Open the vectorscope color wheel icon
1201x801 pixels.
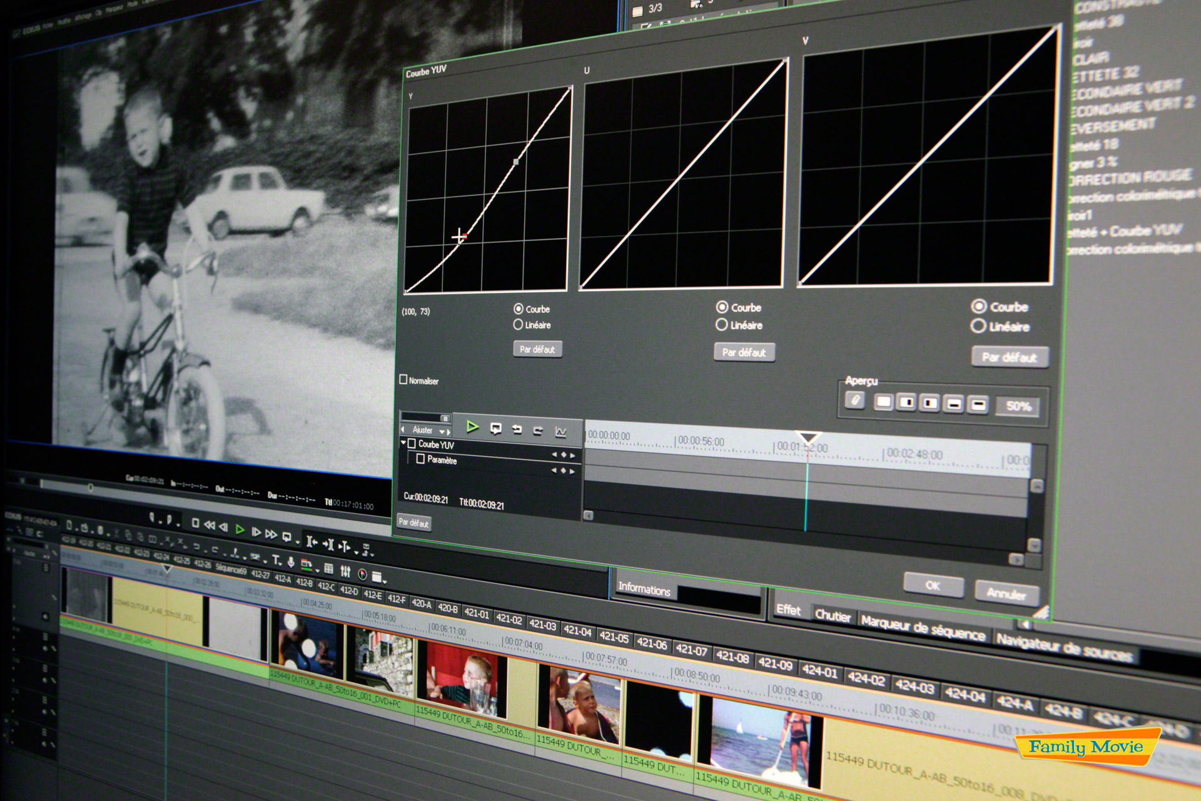coord(362,574)
